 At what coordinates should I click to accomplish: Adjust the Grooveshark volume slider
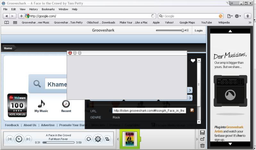pos(170,30)
